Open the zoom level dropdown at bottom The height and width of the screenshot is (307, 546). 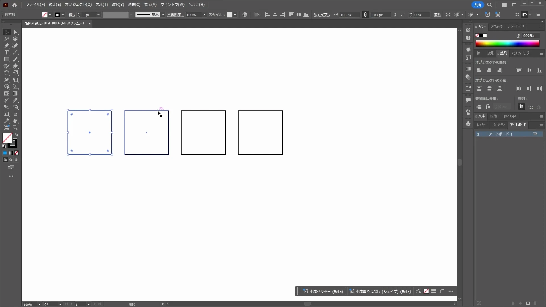coord(39,304)
